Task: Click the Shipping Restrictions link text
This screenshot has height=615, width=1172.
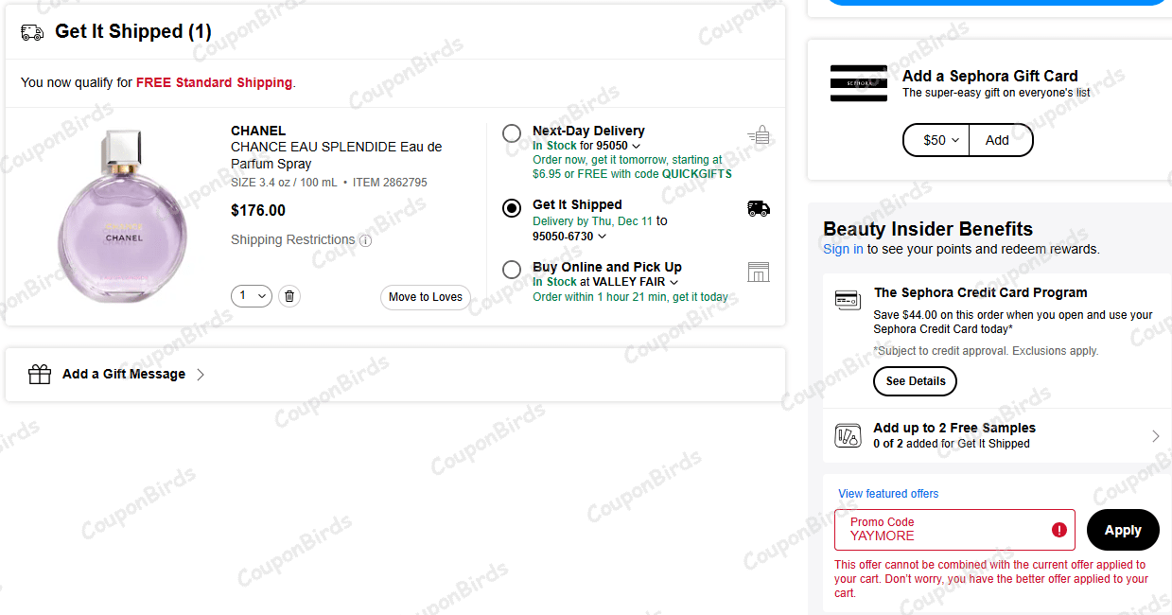Action: click(293, 240)
